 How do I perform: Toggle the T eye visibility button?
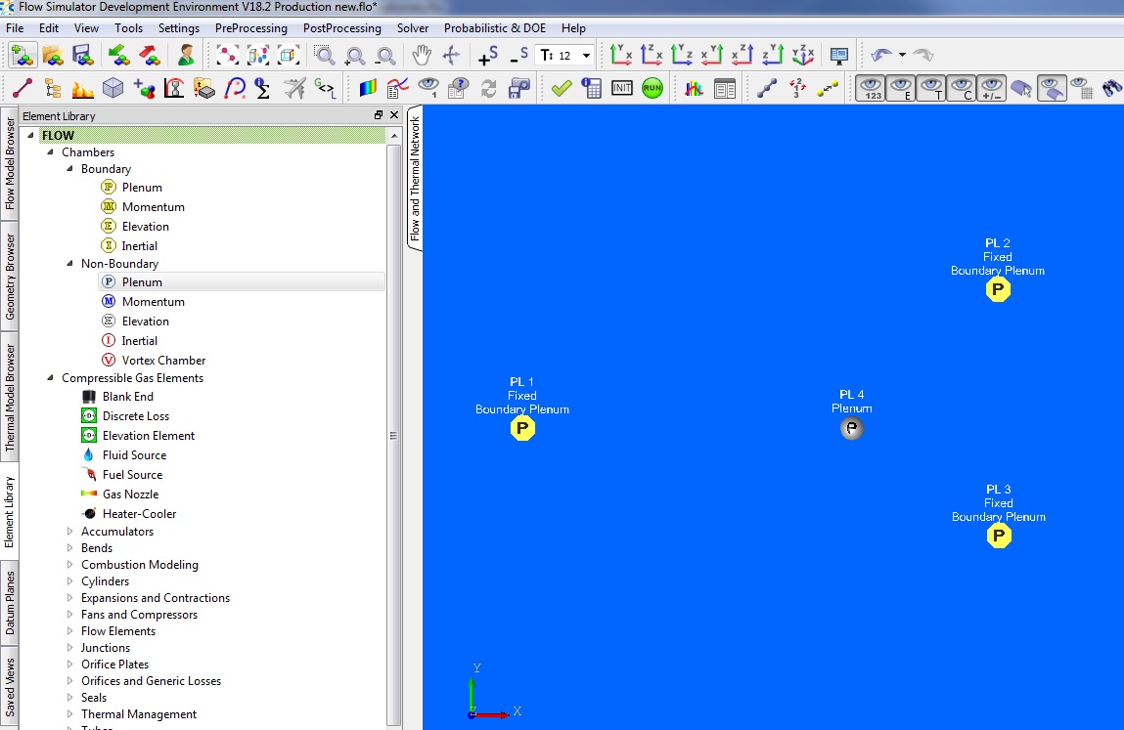tap(932, 88)
